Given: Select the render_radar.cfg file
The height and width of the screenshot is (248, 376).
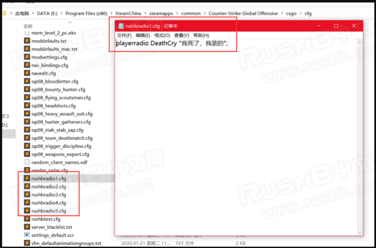Looking at the screenshot, I should click(50, 170).
